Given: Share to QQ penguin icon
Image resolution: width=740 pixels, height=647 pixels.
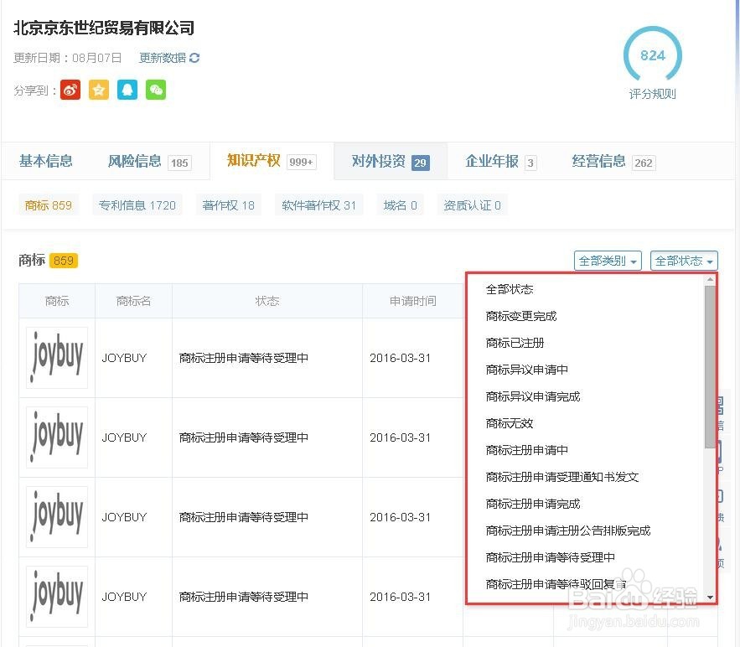Looking at the screenshot, I should tap(127, 90).
